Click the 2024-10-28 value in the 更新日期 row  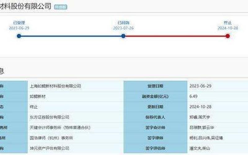pyautogui.click(x=200, y=107)
